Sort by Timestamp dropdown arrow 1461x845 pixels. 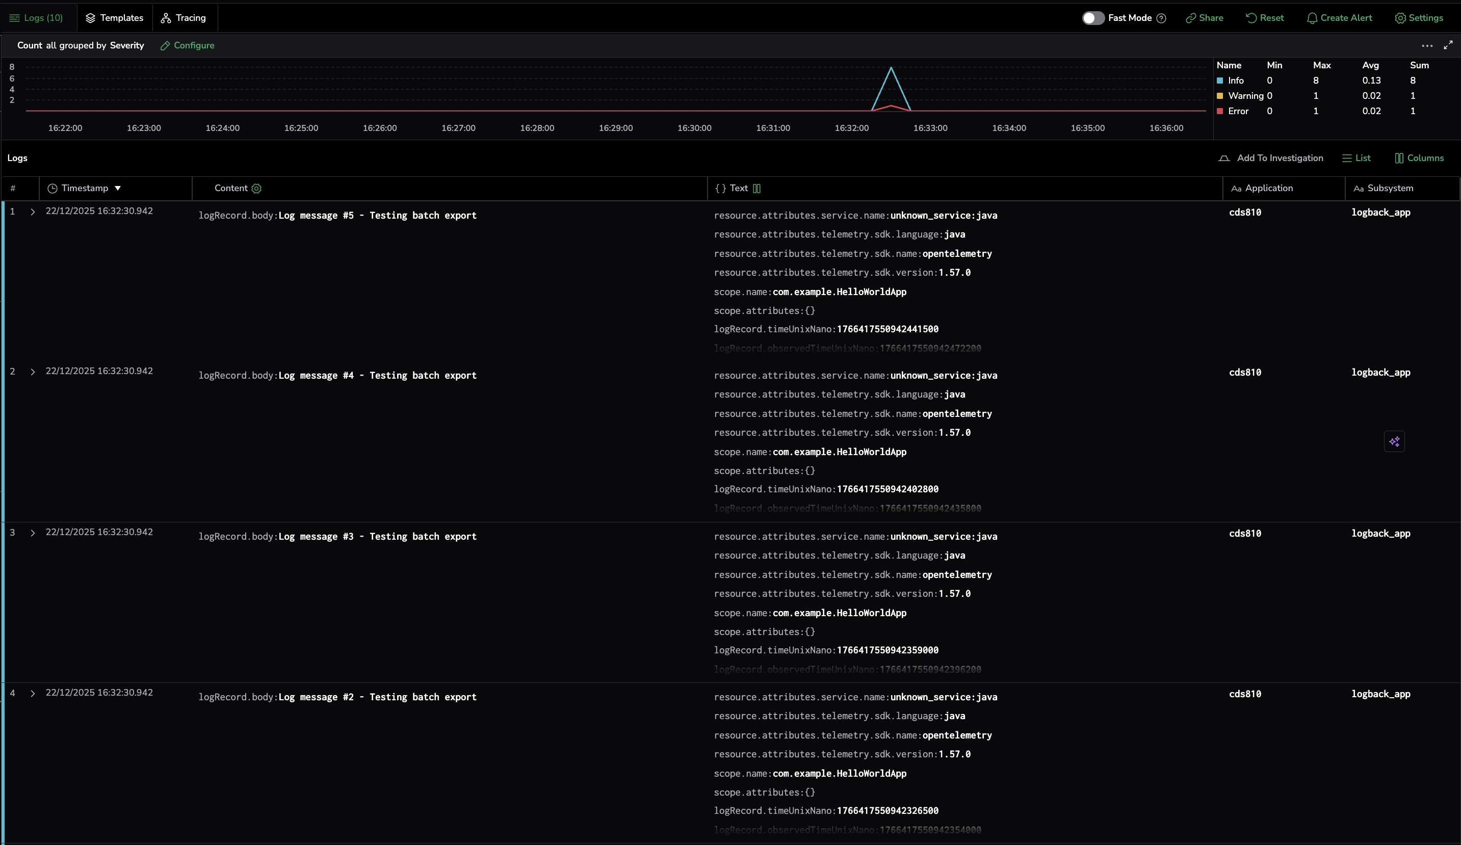pos(118,189)
